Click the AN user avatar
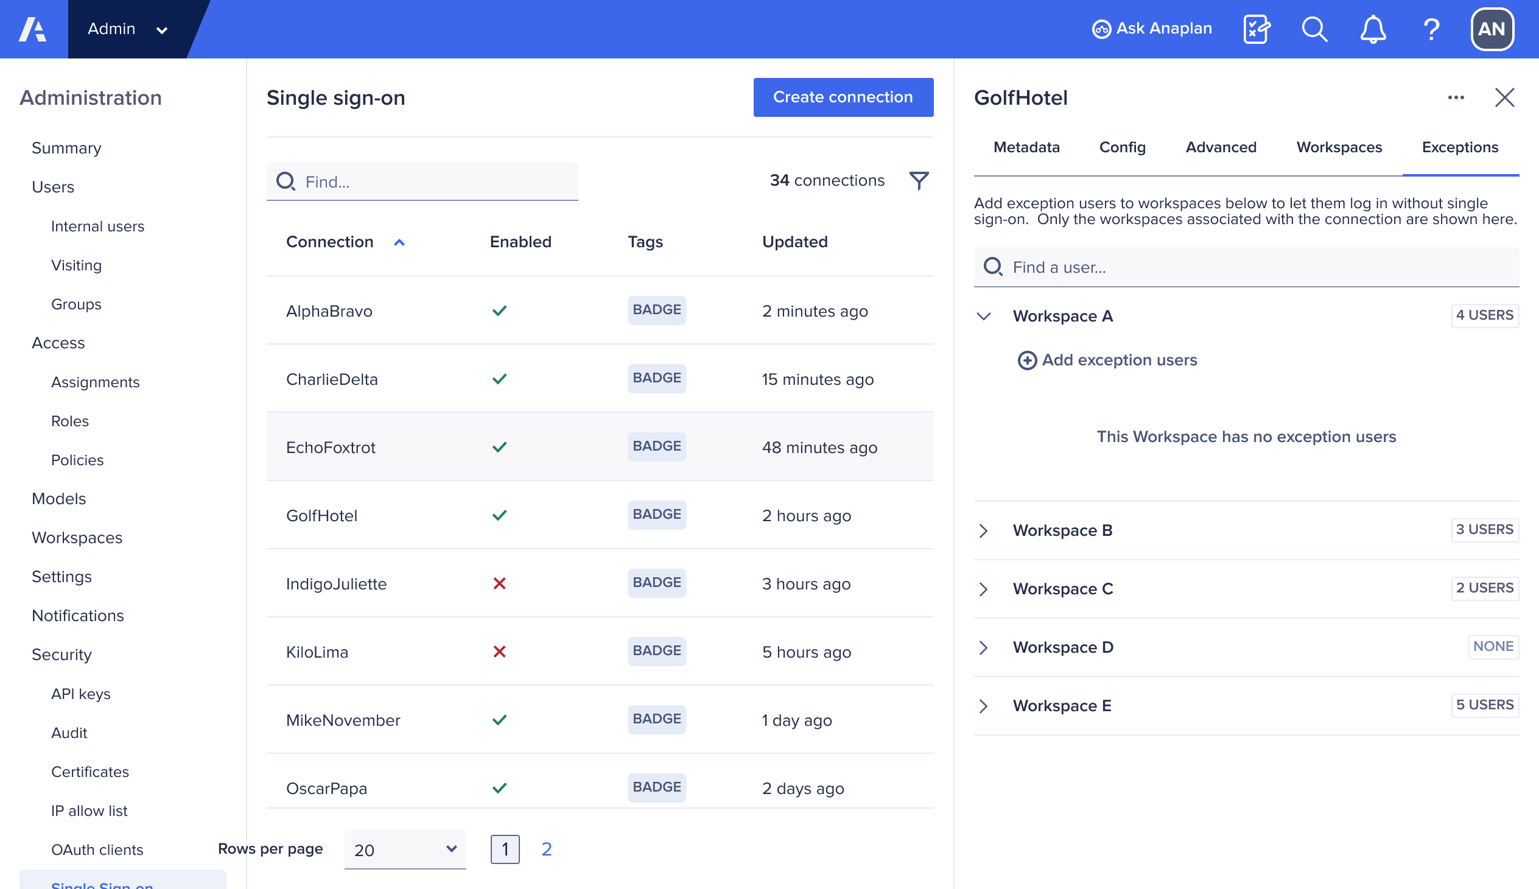The width and height of the screenshot is (1539, 889). [x=1492, y=29]
